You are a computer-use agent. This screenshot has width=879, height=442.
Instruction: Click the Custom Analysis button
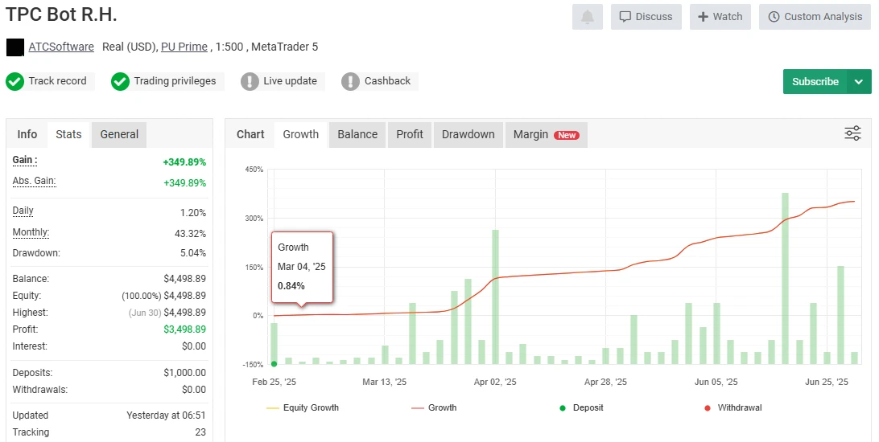[x=814, y=17]
